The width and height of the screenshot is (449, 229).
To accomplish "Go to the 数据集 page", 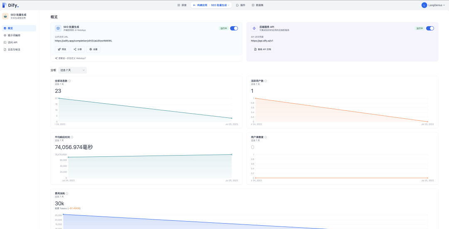I will point(257,5).
